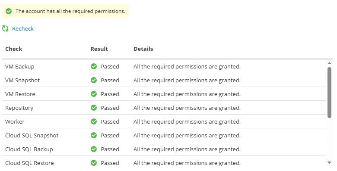Viewport: 337px width, 171px height.
Task: Click the Worker passed checkmark icon
Action: click(x=94, y=121)
